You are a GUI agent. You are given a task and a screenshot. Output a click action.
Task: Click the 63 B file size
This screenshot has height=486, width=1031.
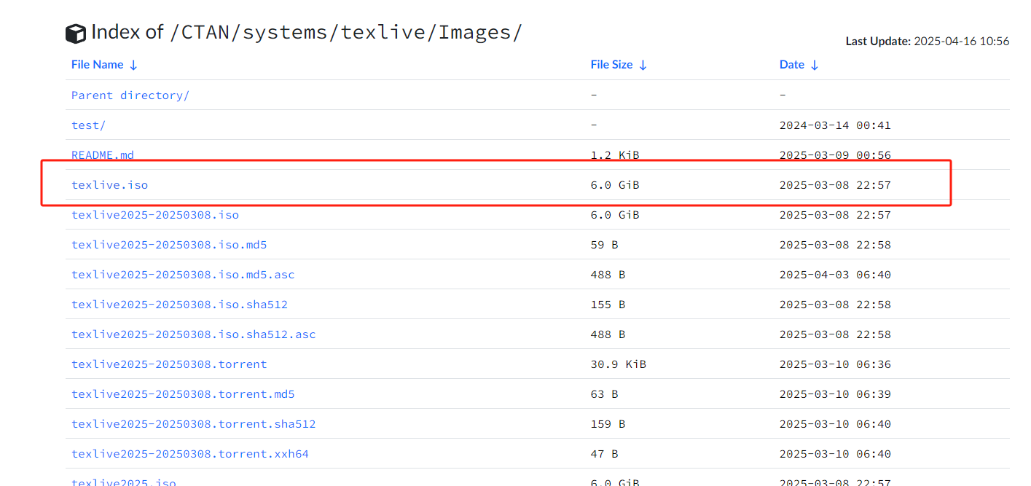pyautogui.click(x=604, y=394)
